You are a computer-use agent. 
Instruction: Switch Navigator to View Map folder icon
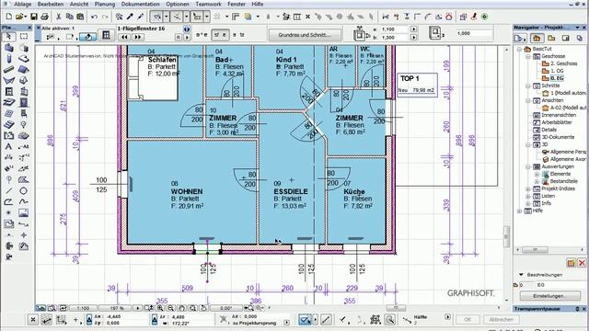pos(551,38)
